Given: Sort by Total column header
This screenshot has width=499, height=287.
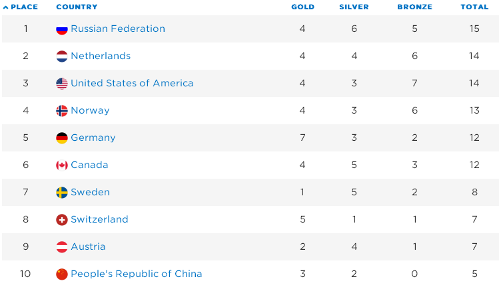Looking at the screenshot, I should point(474,7).
